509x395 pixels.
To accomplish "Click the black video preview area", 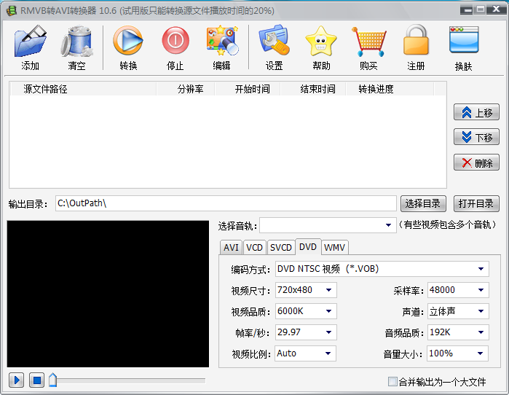I will click(108, 294).
